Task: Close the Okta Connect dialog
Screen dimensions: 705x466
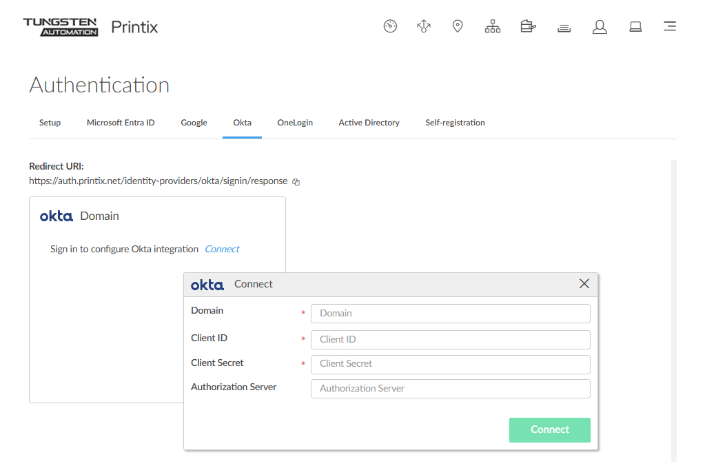Action: pos(584,284)
